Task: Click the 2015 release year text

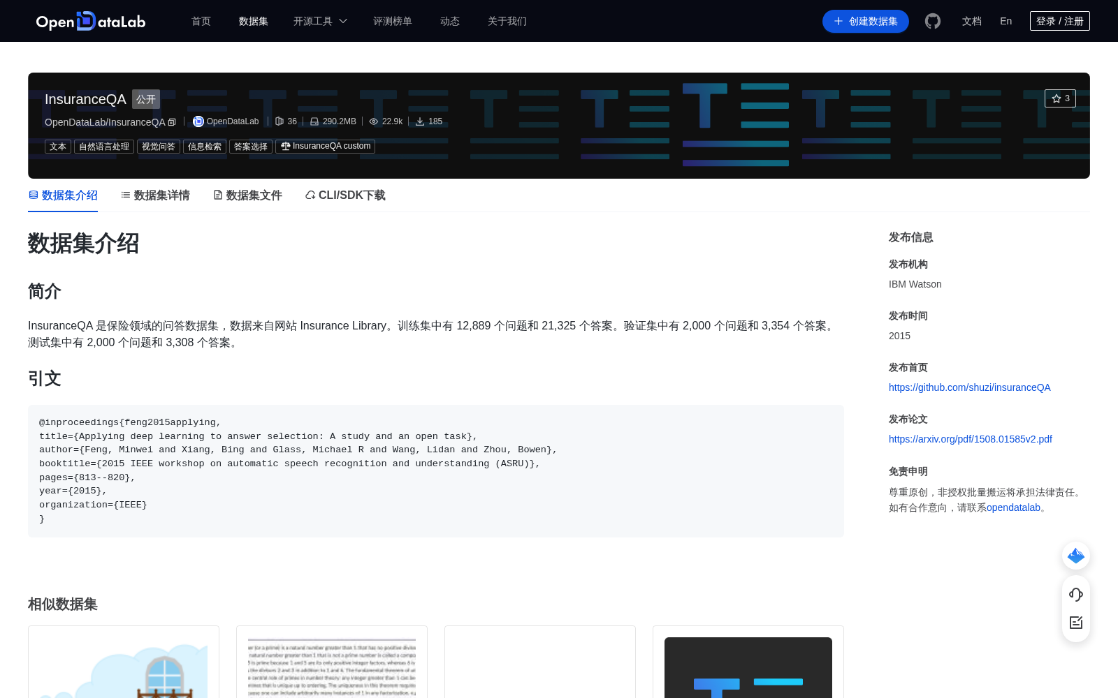Action: click(x=899, y=336)
